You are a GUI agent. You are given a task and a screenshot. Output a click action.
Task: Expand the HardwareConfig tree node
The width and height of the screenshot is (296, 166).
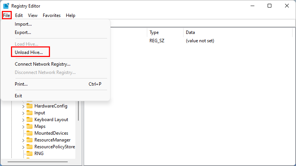pos(23,106)
